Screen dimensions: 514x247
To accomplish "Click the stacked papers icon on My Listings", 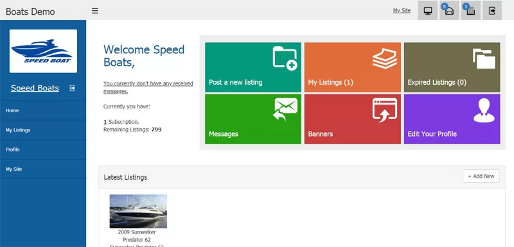I will pos(385,58).
